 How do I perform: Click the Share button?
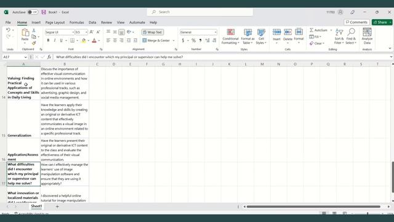coord(380,22)
